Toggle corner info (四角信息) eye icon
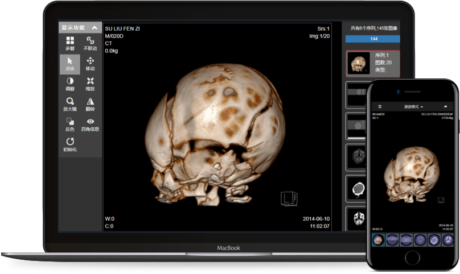This screenshot has width=460, height=274. (x=90, y=124)
